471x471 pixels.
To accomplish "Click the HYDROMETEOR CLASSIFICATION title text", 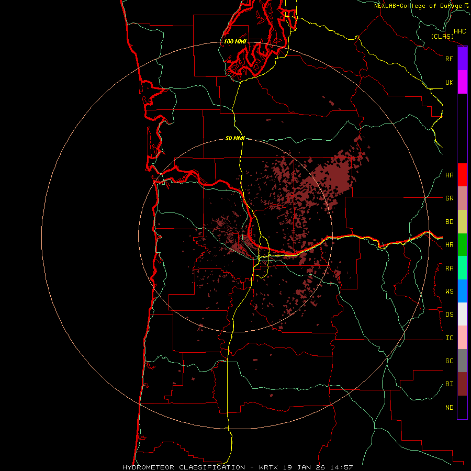I will point(184,467).
